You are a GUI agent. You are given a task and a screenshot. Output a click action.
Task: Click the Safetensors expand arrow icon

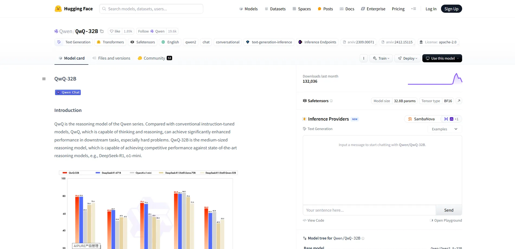pos(459,101)
